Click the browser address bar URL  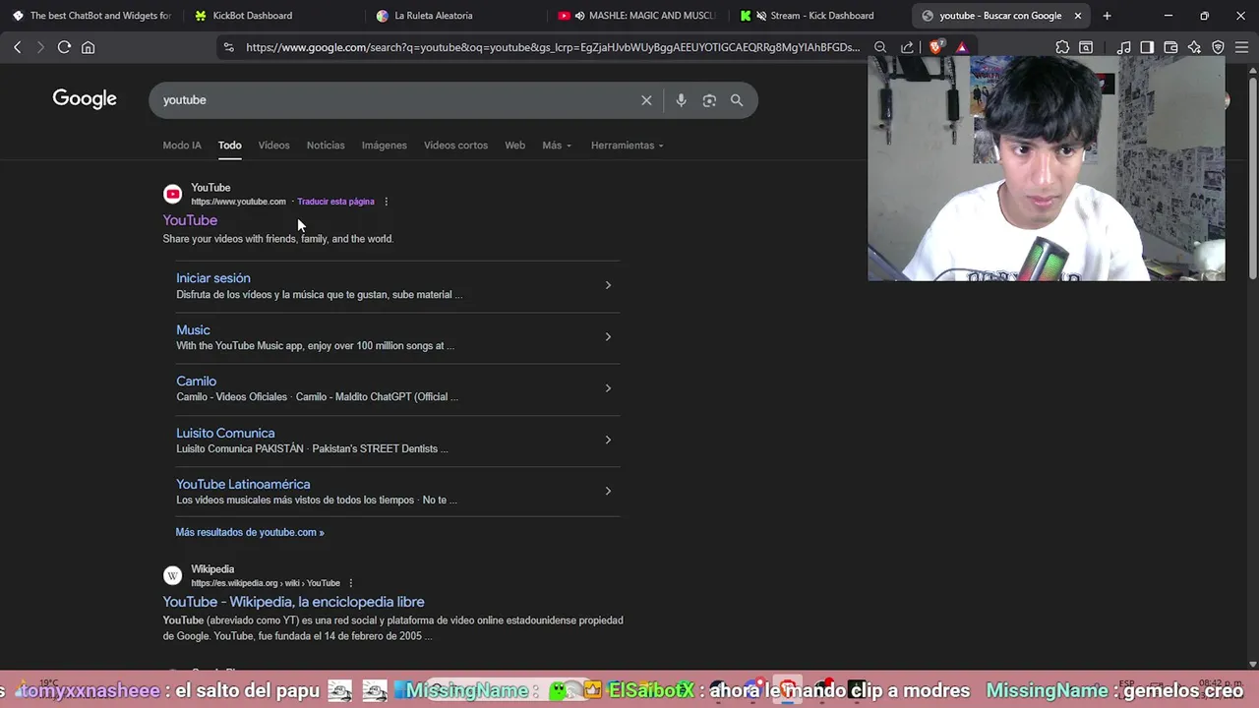coord(553,47)
